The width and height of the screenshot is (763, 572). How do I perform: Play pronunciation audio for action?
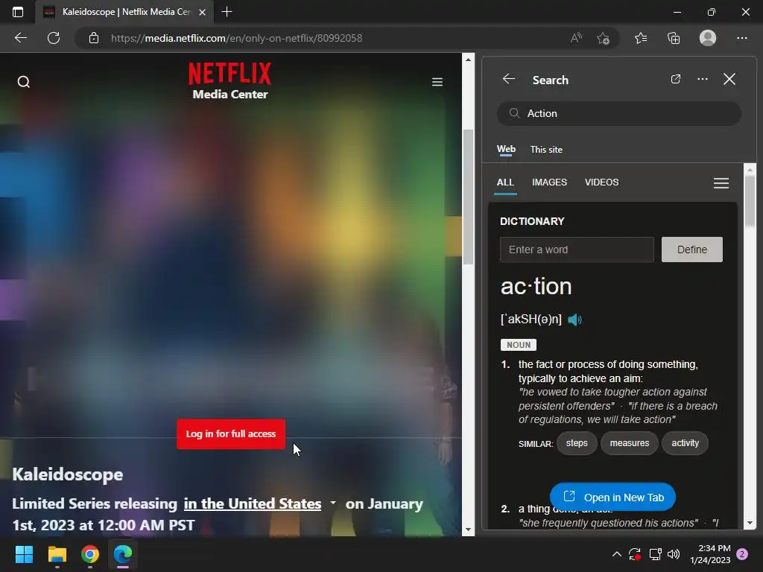[574, 320]
